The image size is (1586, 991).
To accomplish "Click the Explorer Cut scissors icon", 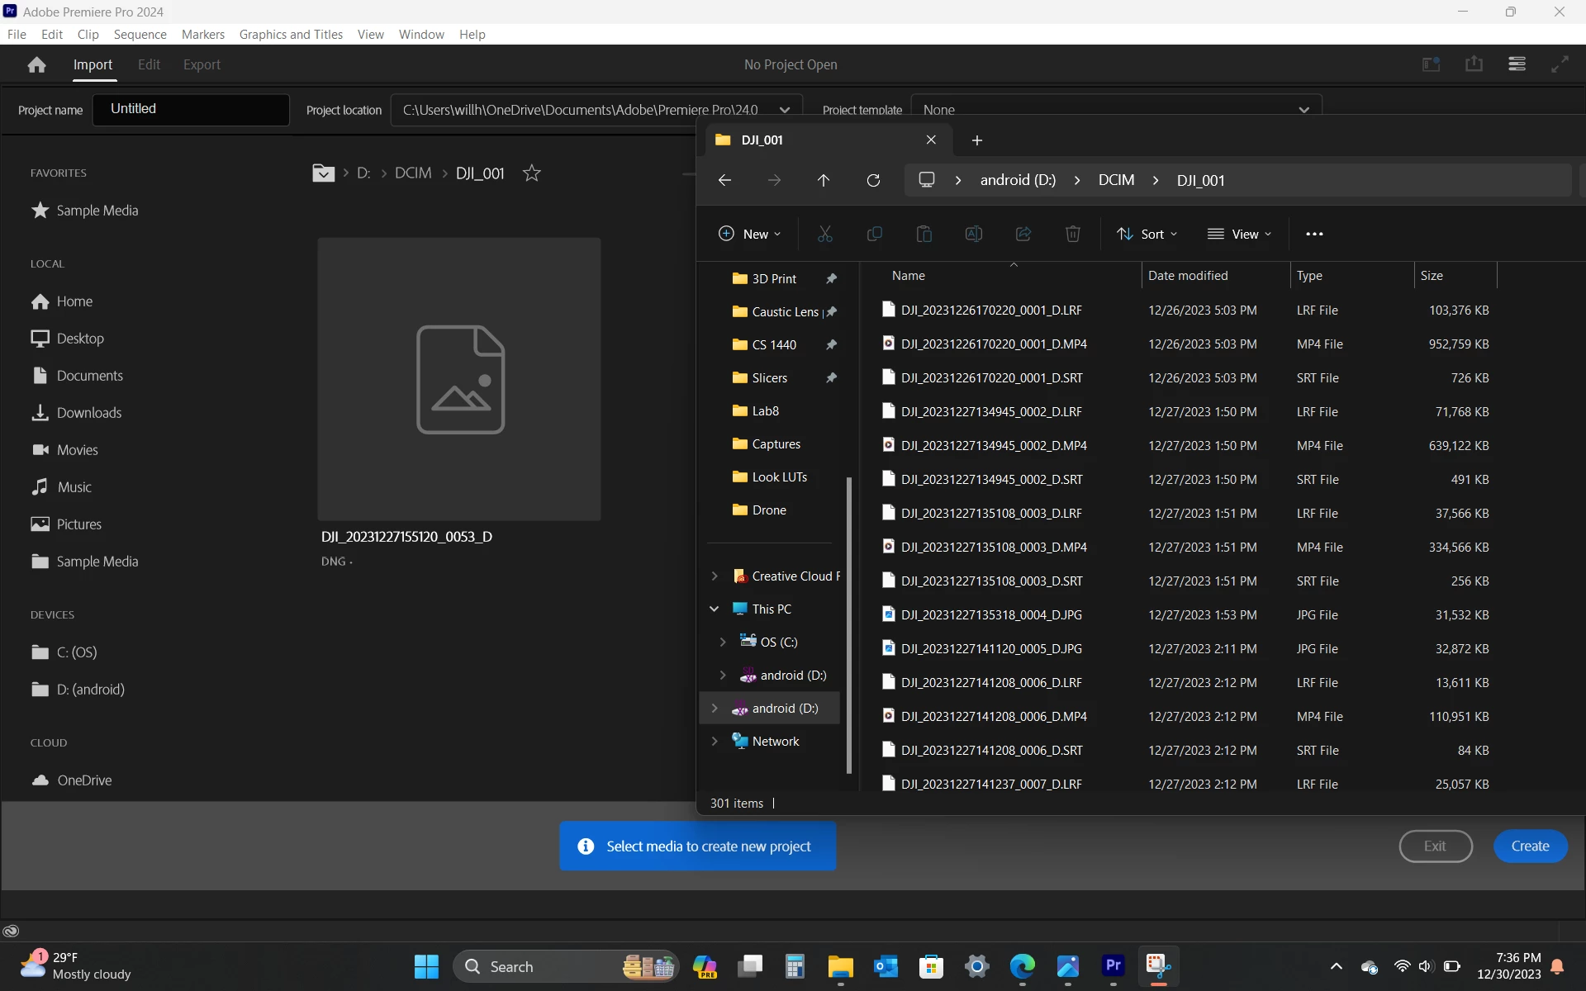I will (824, 235).
